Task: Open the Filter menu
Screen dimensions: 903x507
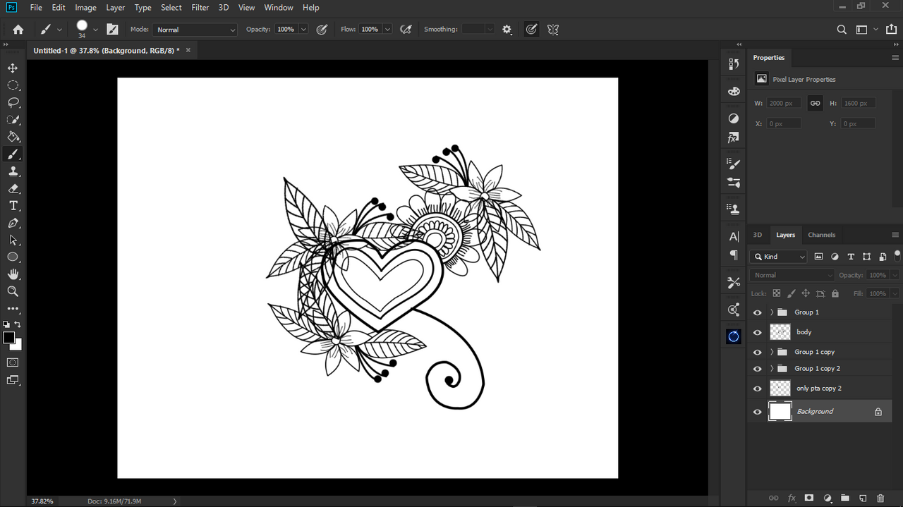Action: coord(200,8)
